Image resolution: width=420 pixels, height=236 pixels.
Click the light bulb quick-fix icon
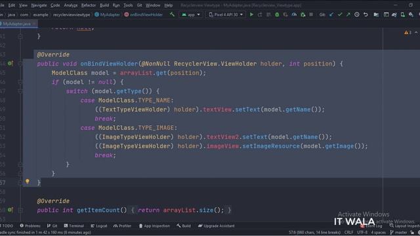click(28, 182)
